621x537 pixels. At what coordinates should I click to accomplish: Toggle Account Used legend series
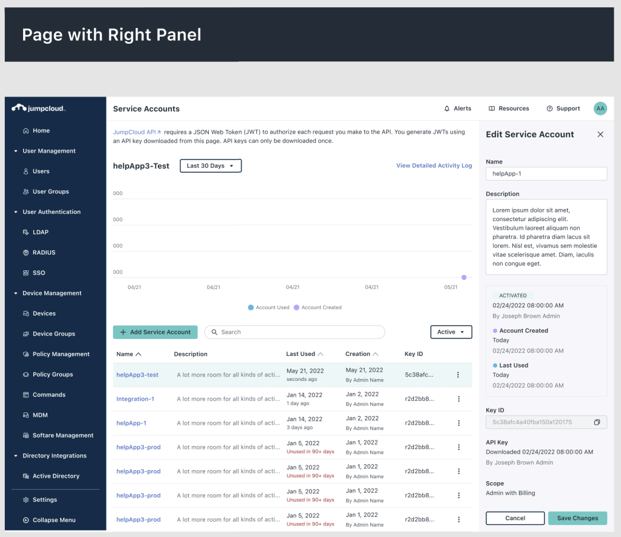(268, 307)
